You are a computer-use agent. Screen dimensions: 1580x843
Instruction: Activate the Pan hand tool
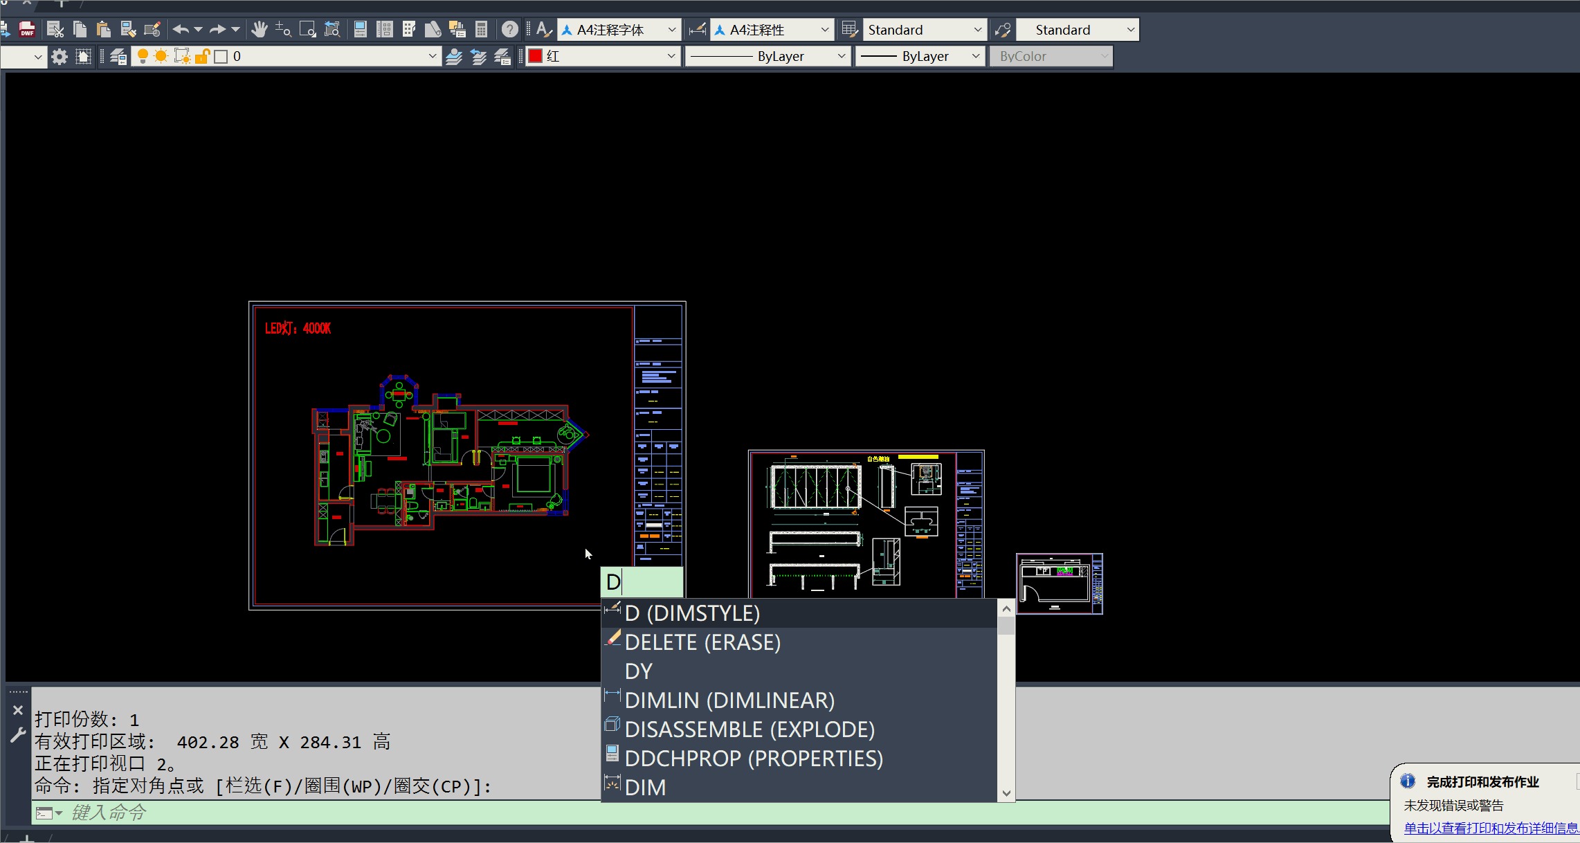[x=260, y=29]
